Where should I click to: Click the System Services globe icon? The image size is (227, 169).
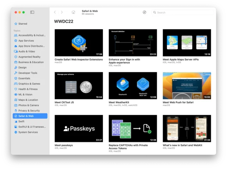(16, 132)
